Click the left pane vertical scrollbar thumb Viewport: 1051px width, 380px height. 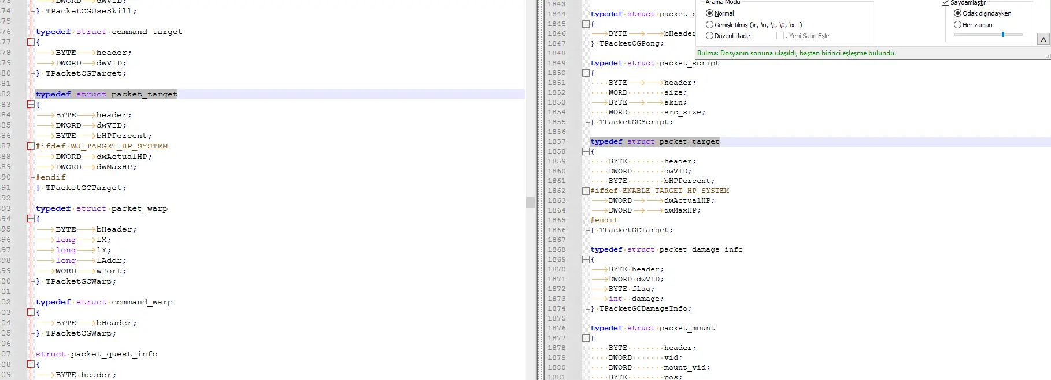[x=530, y=202]
